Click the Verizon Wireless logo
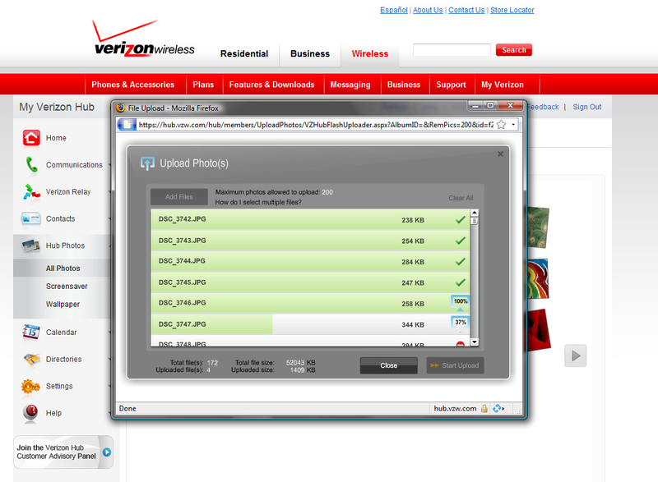The height and width of the screenshot is (482, 658). pos(143,39)
